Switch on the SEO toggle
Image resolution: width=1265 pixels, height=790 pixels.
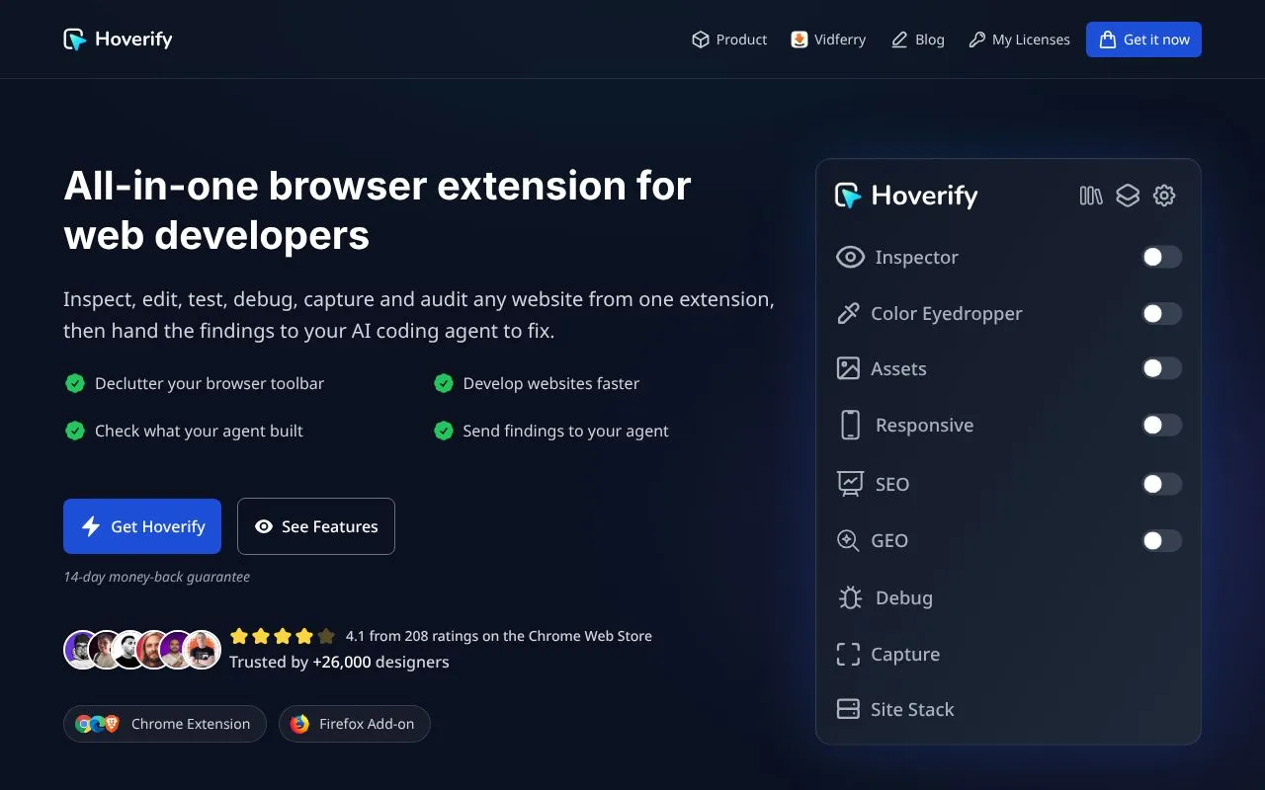point(1161,484)
